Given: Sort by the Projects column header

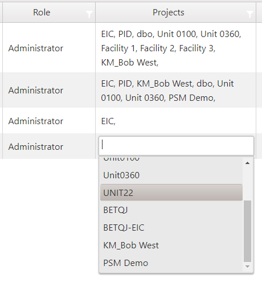Looking at the screenshot, I should click(169, 13).
